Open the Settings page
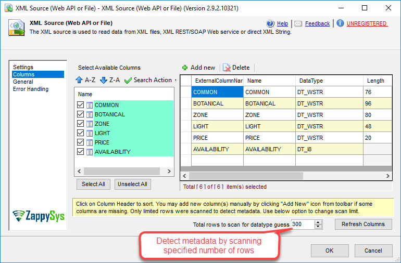 pos(23,67)
